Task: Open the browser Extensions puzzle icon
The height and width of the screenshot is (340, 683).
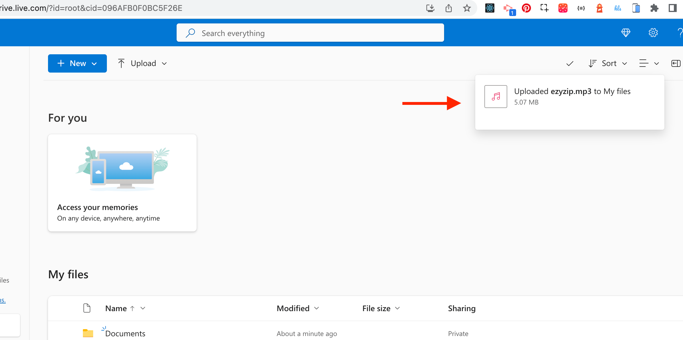Action: pos(654,8)
